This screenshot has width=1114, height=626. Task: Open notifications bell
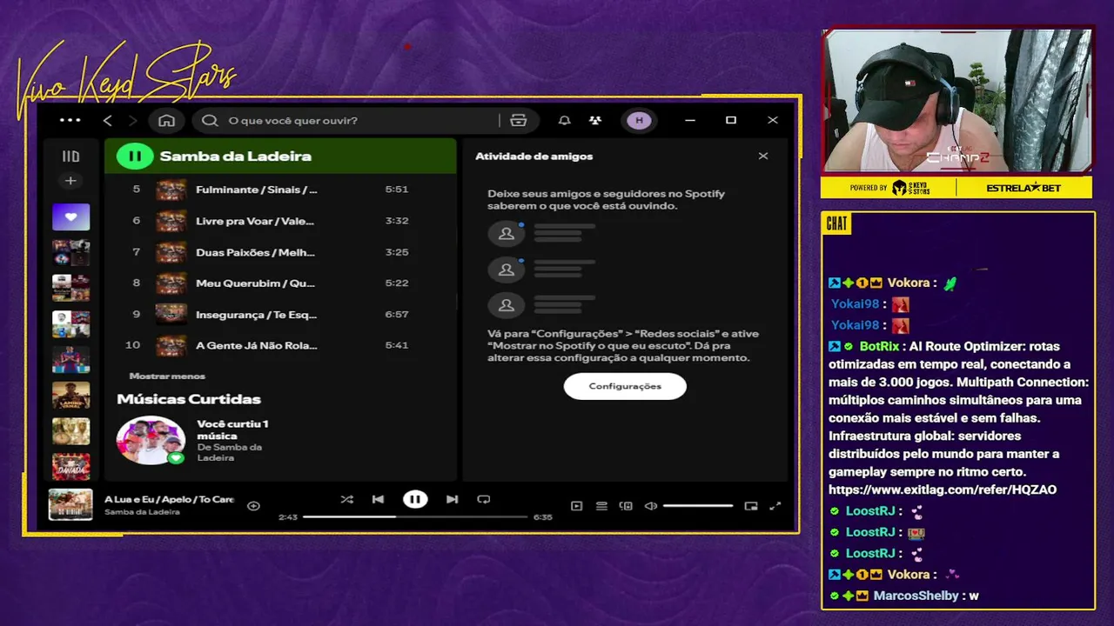564,120
